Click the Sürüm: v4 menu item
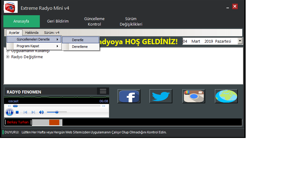 coord(52,33)
